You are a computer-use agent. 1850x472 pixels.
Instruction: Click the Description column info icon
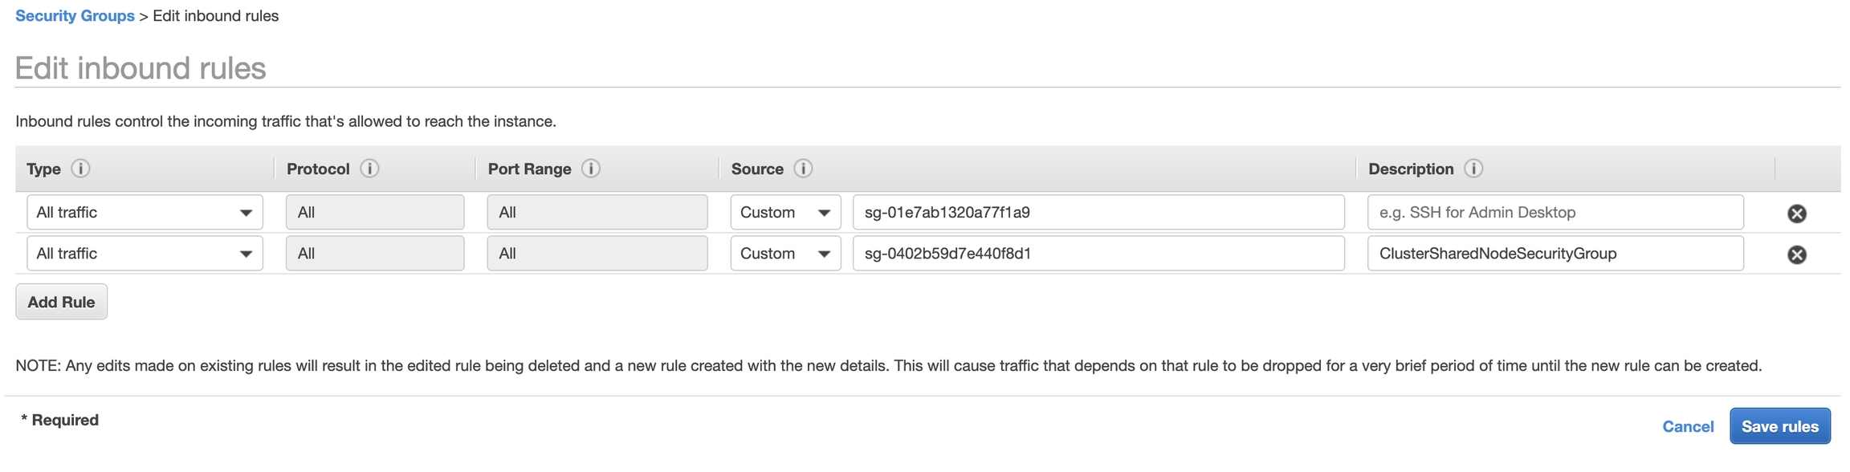(1473, 169)
